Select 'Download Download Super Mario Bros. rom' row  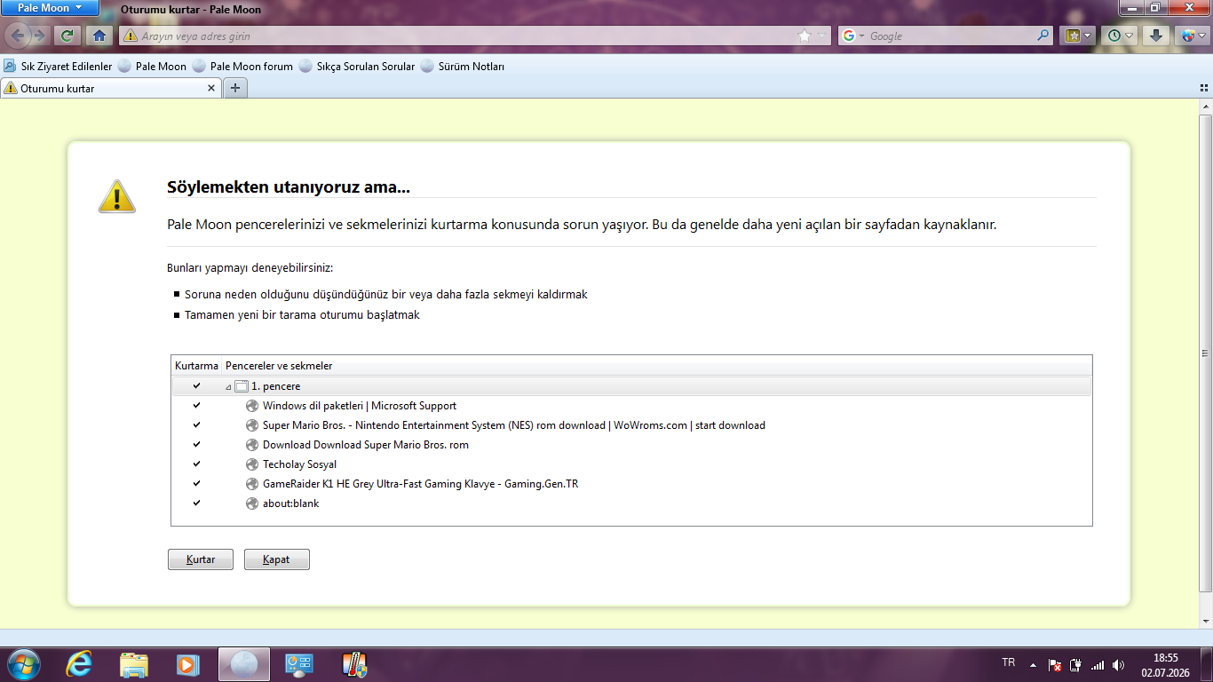pyautogui.click(x=631, y=445)
